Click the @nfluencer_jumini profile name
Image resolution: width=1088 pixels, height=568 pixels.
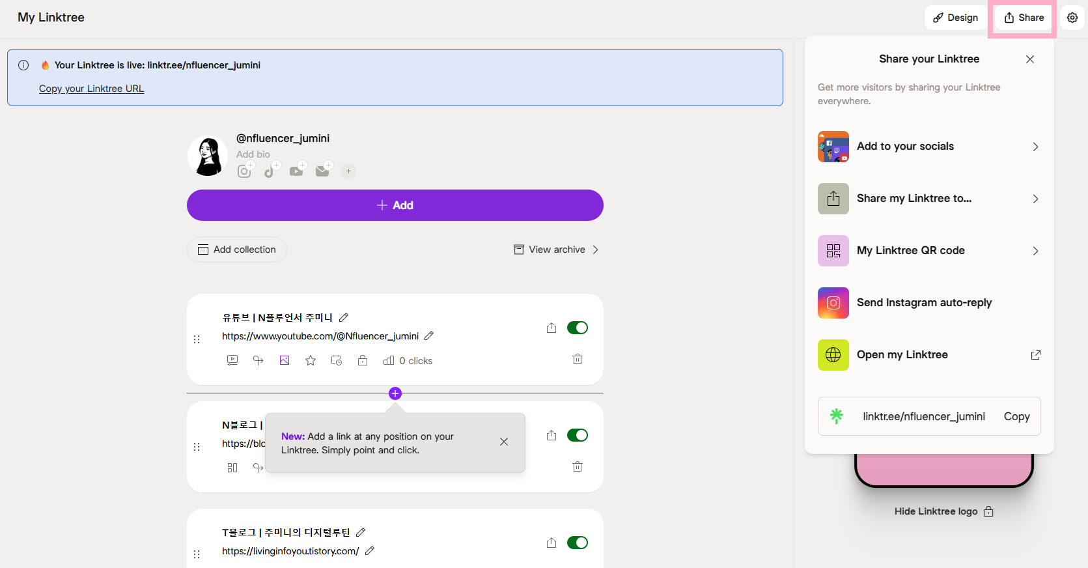[x=283, y=138]
